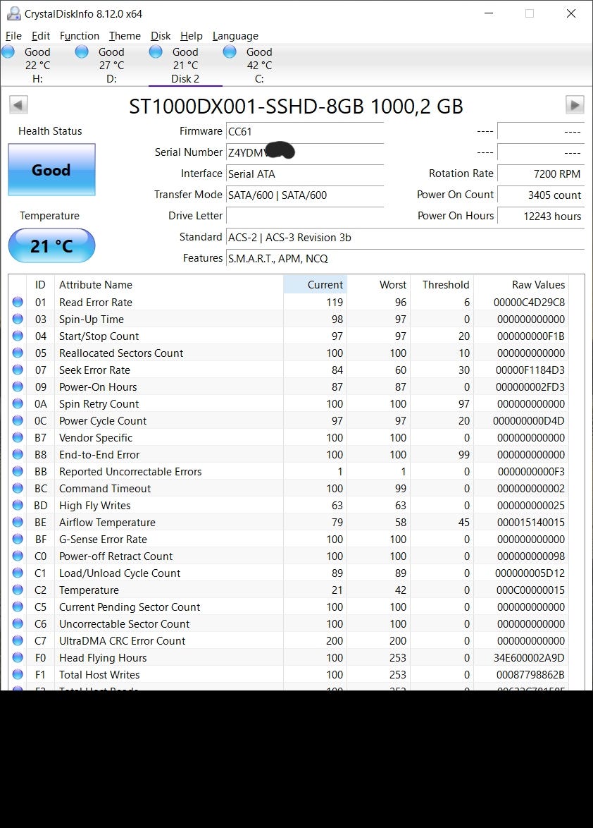Image resolution: width=593 pixels, height=828 pixels.
Task: Click the Worst column header
Action: (x=378, y=285)
